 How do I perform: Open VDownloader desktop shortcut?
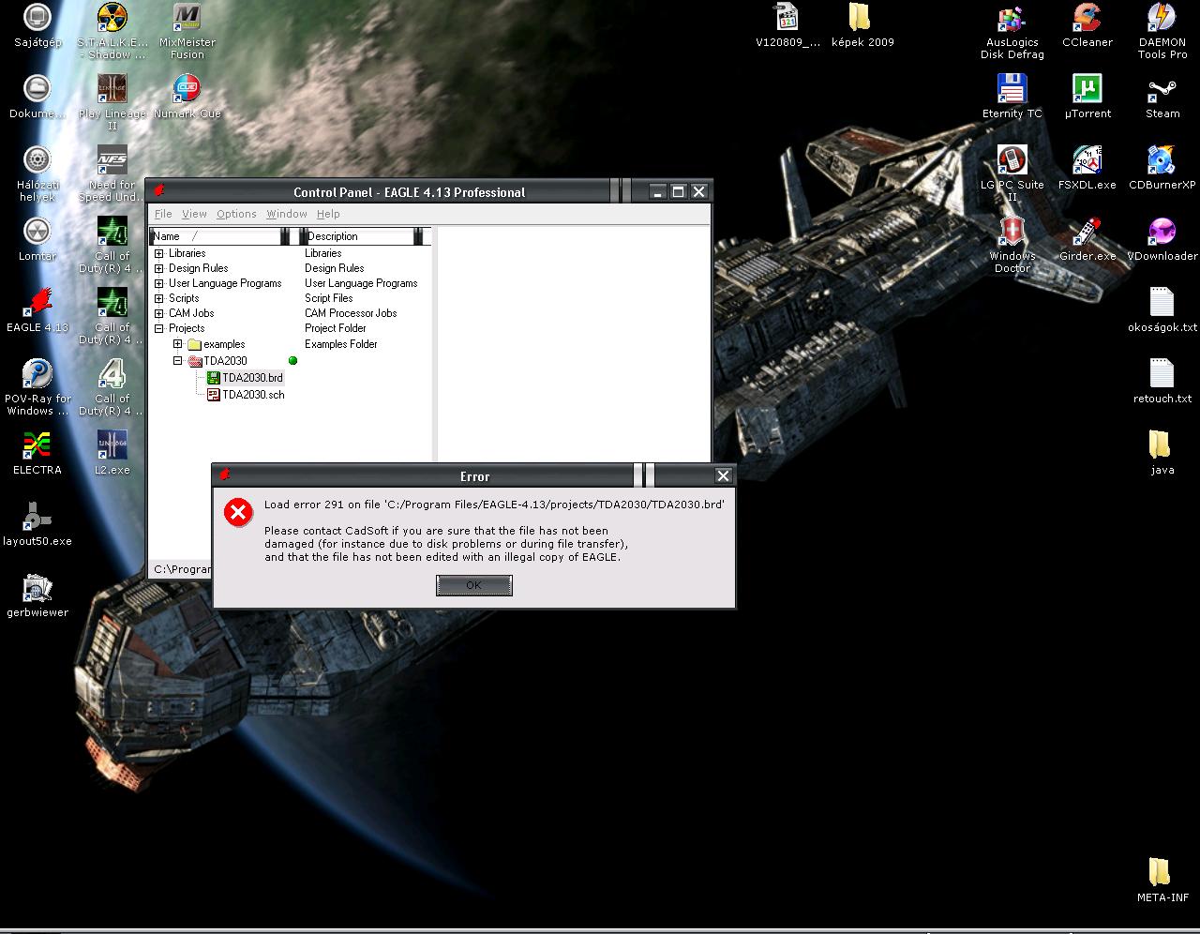[x=1162, y=240]
